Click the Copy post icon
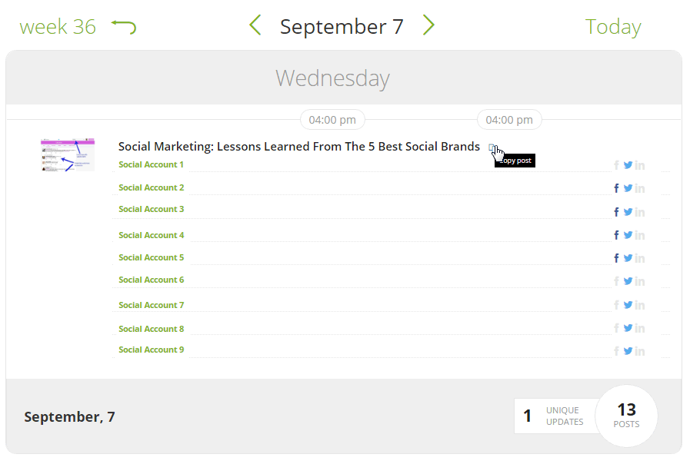This screenshot has height=474, width=690. click(492, 147)
